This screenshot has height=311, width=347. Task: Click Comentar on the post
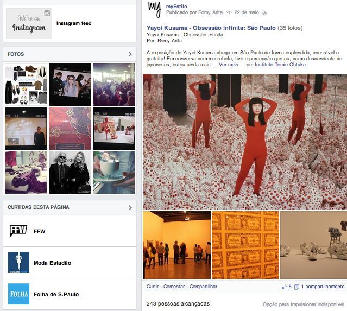(174, 287)
